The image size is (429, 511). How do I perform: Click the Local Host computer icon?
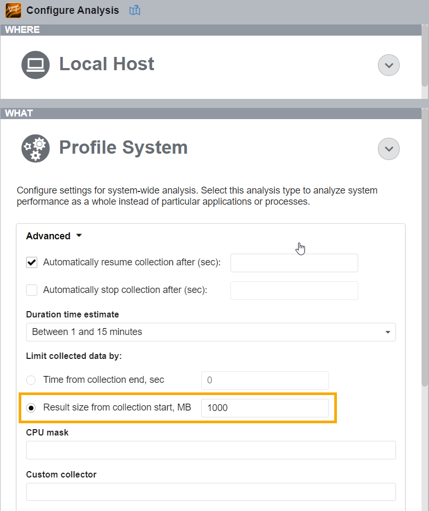pyautogui.click(x=35, y=65)
